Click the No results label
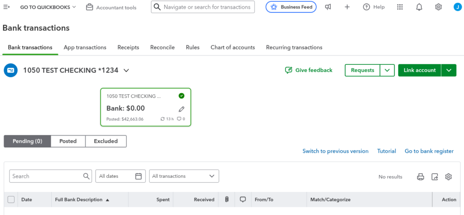 (x=390, y=177)
